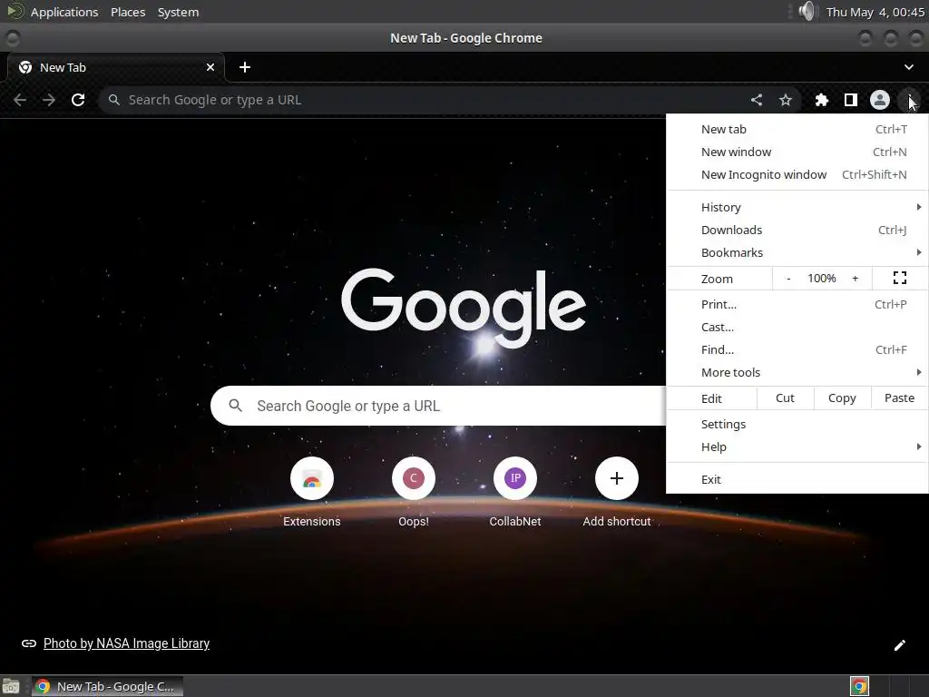
Task: Open a New Incognito window
Action: 797,174
